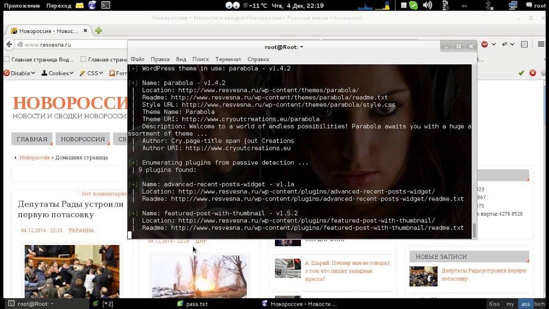Open the Поиск menu in terminal
The image size is (549, 309).
(x=201, y=59)
